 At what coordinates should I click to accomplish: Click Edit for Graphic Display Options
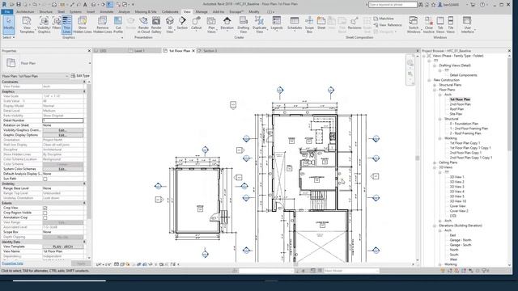point(63,135)
